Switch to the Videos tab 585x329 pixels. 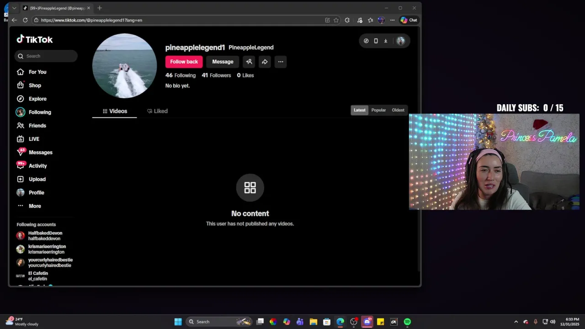(115, 111)
